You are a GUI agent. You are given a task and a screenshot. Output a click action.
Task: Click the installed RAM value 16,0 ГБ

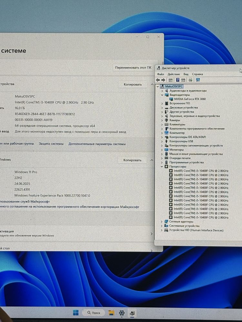tap(20, 108)
